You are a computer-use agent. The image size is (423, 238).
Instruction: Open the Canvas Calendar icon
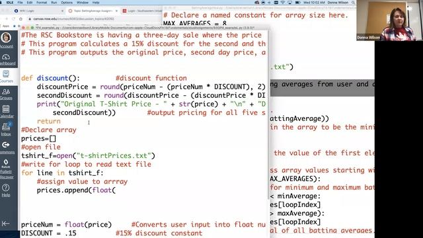6,109
